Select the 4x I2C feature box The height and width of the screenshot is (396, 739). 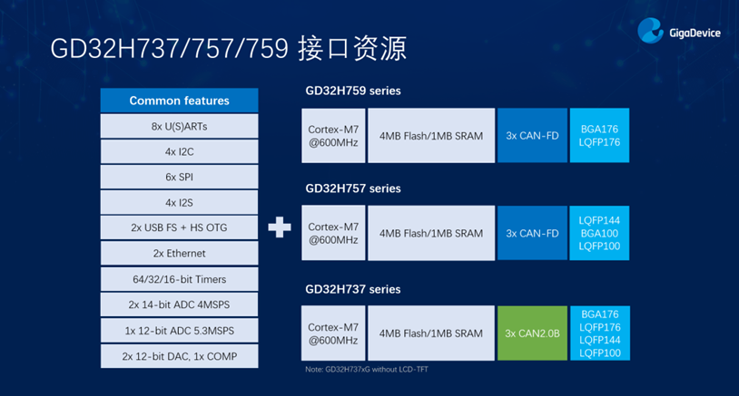(179, 151)
